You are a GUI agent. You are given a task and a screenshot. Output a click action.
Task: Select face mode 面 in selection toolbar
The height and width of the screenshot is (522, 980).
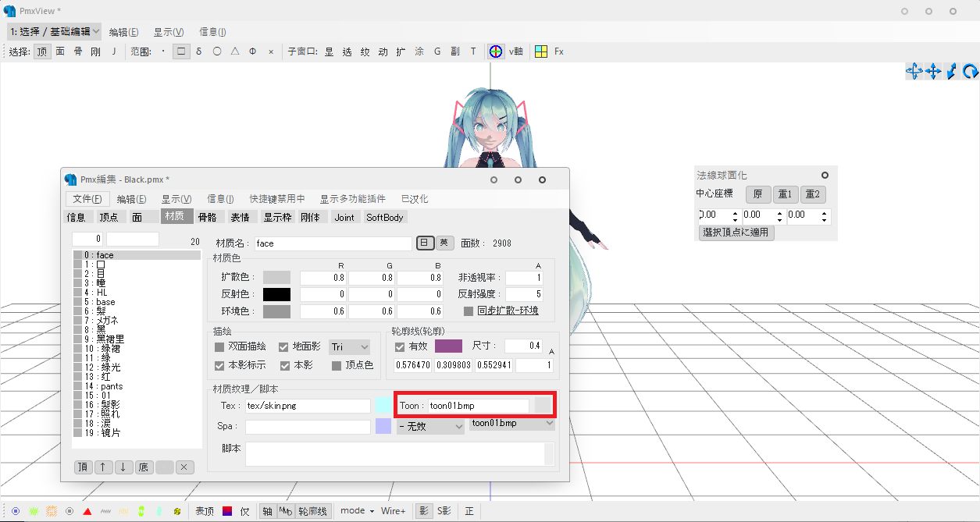60,51
